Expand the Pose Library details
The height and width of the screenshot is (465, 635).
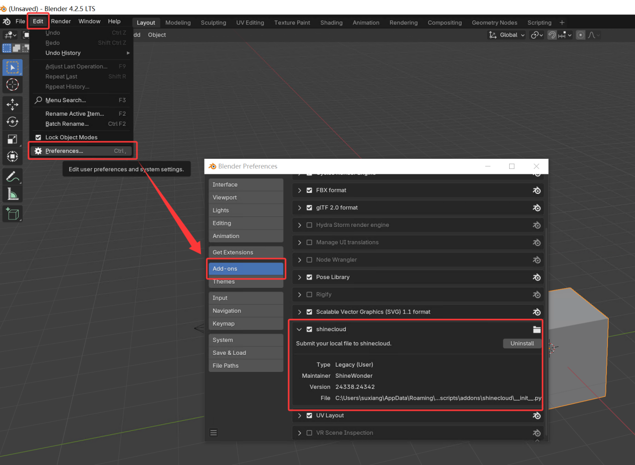click(x=300, y=277)
